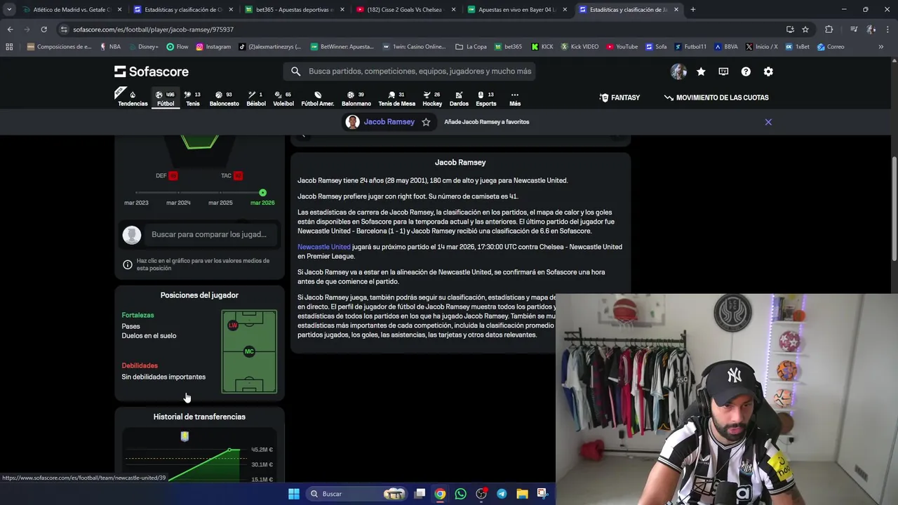This screenshot has width=898, height=505.
Task: Select the Tendencias sport tab
Action: click(133, 98)
